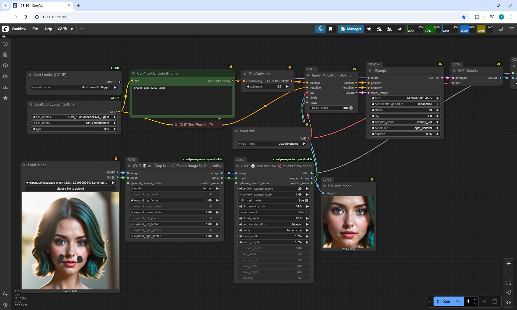
Task: Toggle fill_mask_holes switch
Action: 306,200
